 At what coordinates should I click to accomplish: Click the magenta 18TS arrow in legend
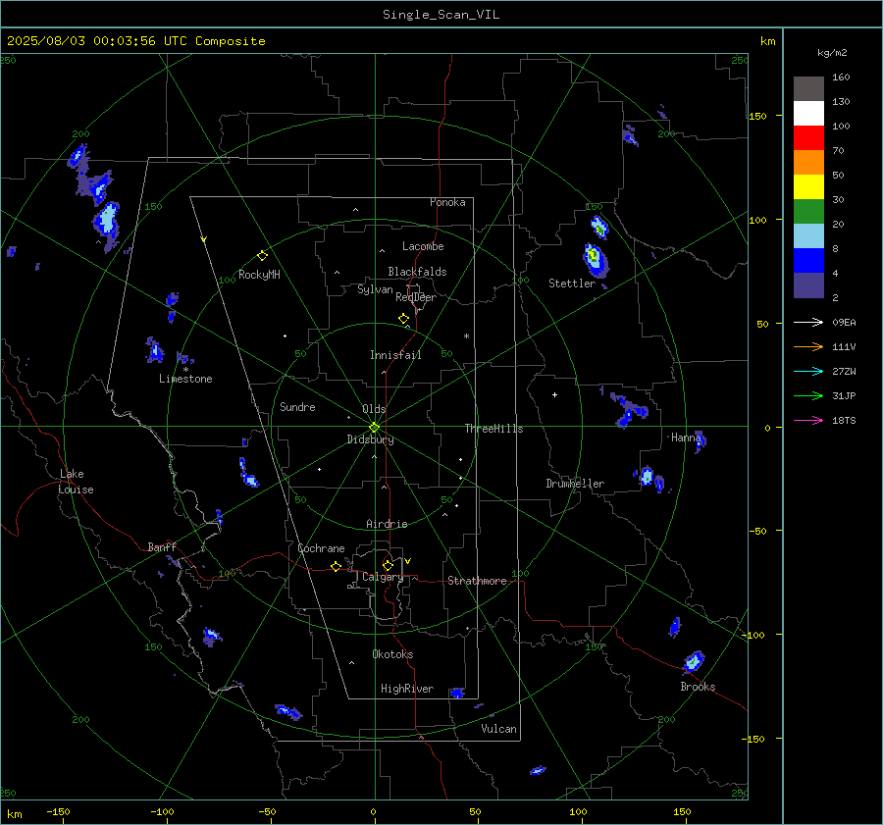pyautogui.click(x=808, y=420)
